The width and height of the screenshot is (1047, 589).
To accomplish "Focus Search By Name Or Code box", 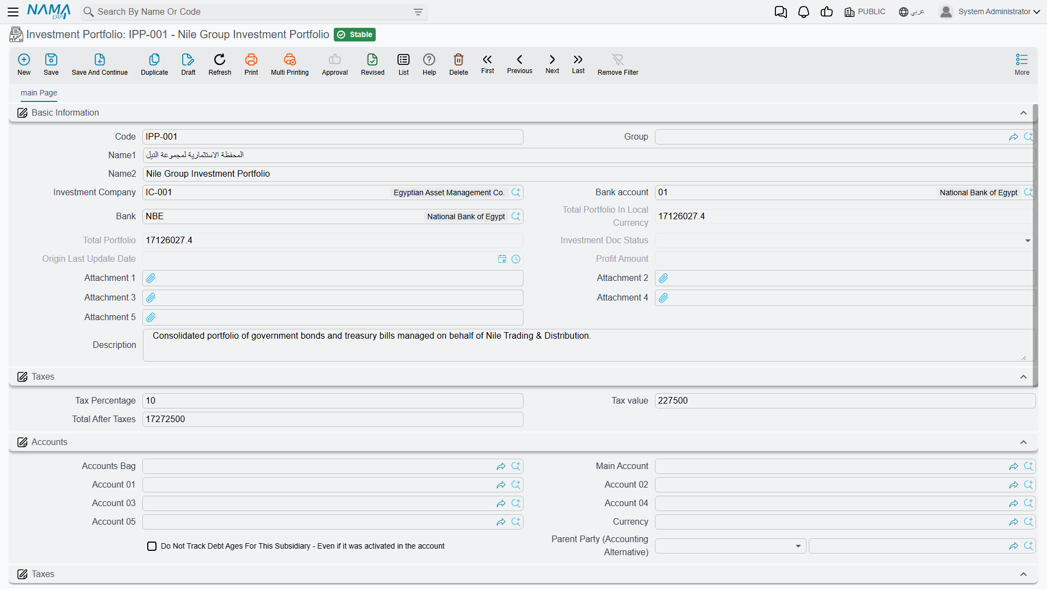I will click(x=254, y=12).
